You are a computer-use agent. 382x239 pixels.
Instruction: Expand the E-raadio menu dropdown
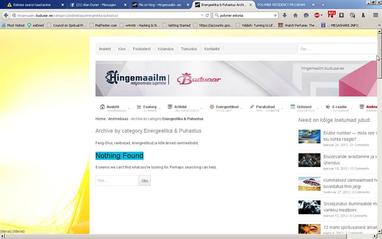[351, 108]
